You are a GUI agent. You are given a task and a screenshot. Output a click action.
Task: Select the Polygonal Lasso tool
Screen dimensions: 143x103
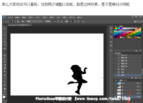[5, 35]
